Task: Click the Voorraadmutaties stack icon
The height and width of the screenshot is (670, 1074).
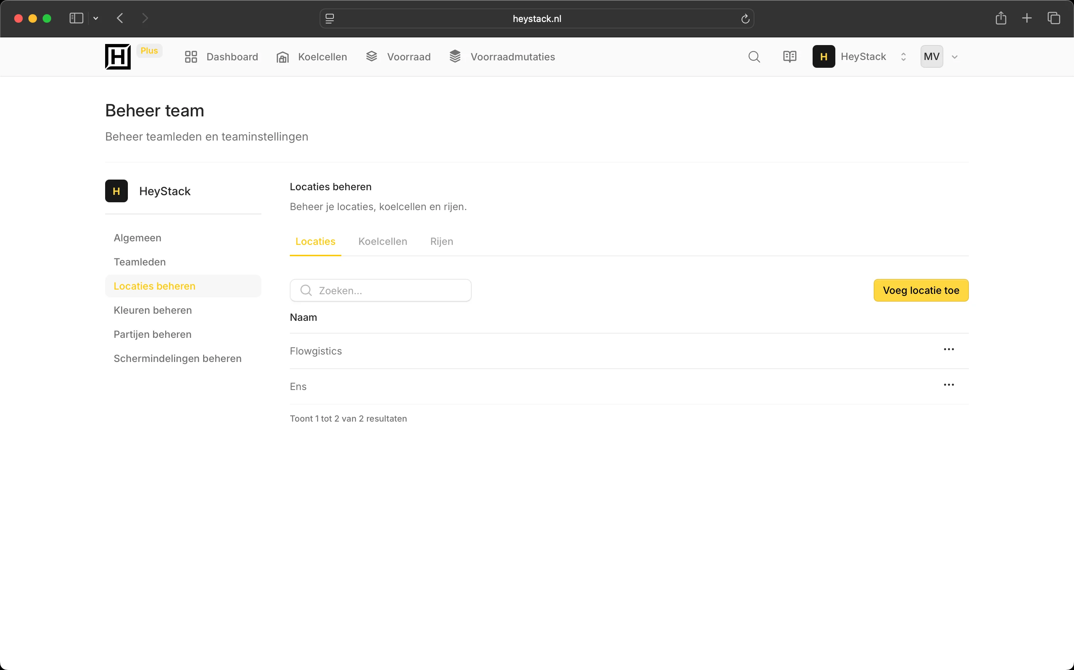Action: click(x=455, y=56)
